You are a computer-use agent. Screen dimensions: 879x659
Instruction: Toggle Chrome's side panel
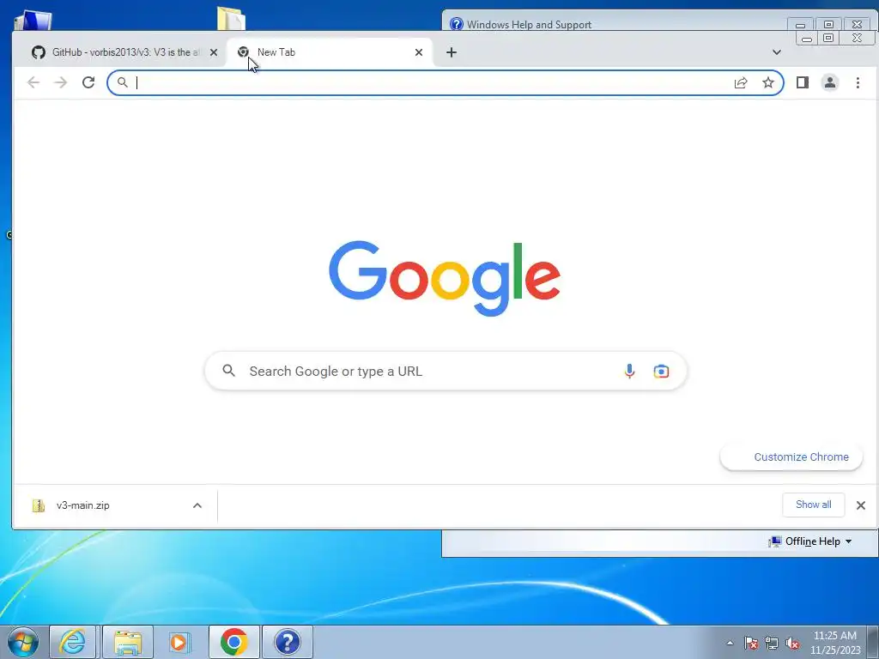tap(803, 82)
